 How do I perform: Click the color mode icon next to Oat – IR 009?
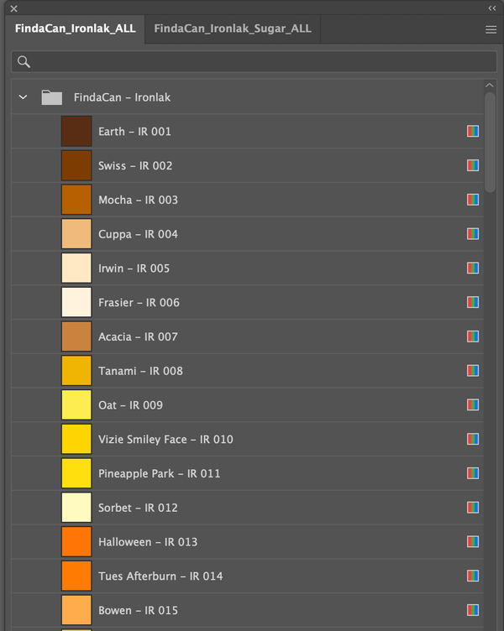[x=473, y=404]
